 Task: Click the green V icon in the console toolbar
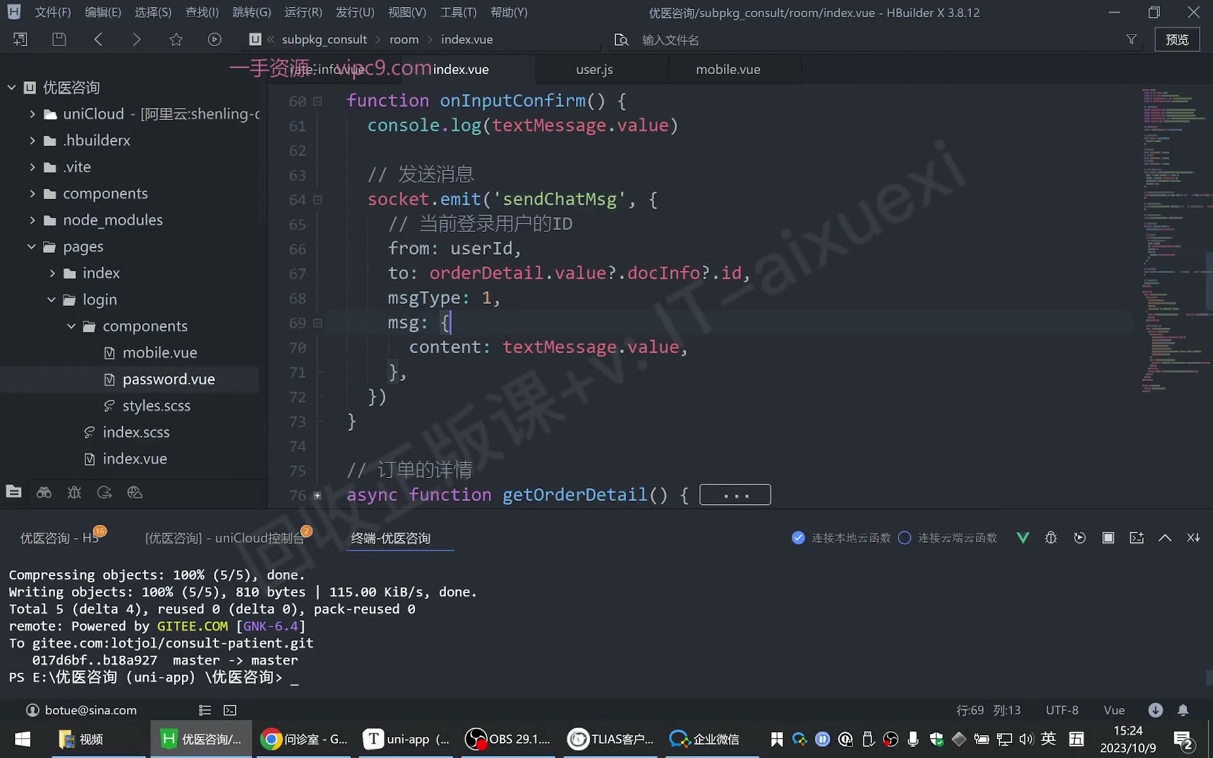[1023, 538]
